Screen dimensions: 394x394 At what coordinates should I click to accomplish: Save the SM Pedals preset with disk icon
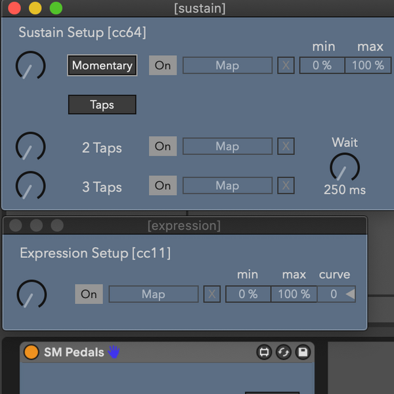(x=303, y=353)
